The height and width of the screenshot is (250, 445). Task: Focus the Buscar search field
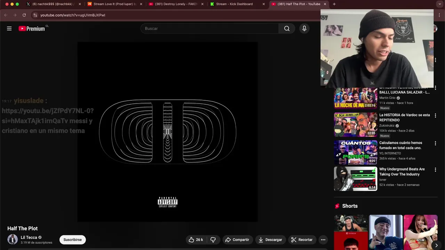[x=210, y=28]
